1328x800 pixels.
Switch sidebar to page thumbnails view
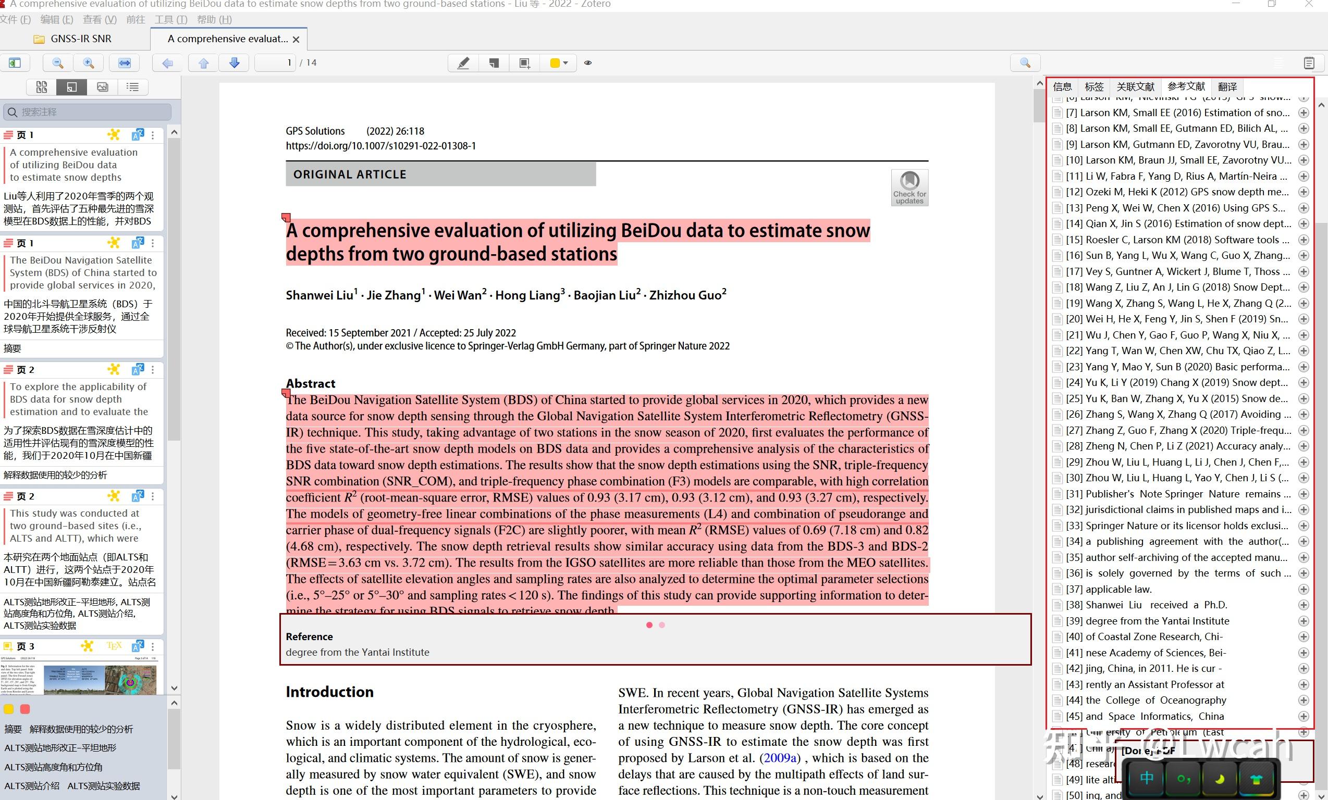pyautogui.click(x=42, y=87)
